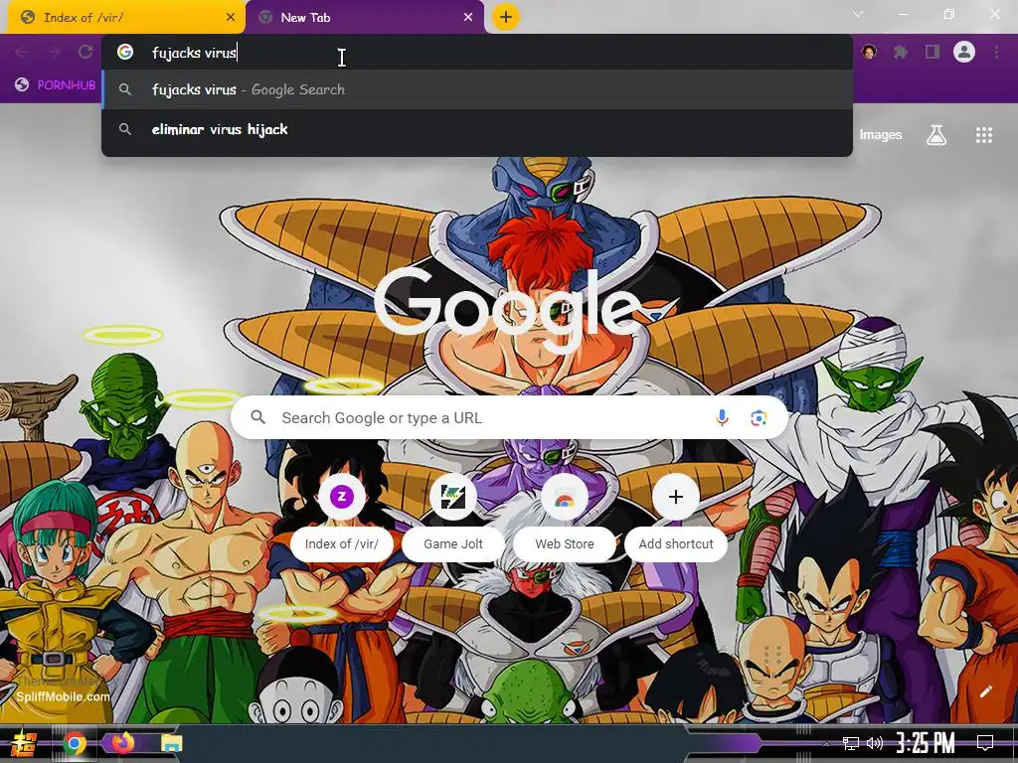Launch Firefox from the taskbar

click(122, 742)
